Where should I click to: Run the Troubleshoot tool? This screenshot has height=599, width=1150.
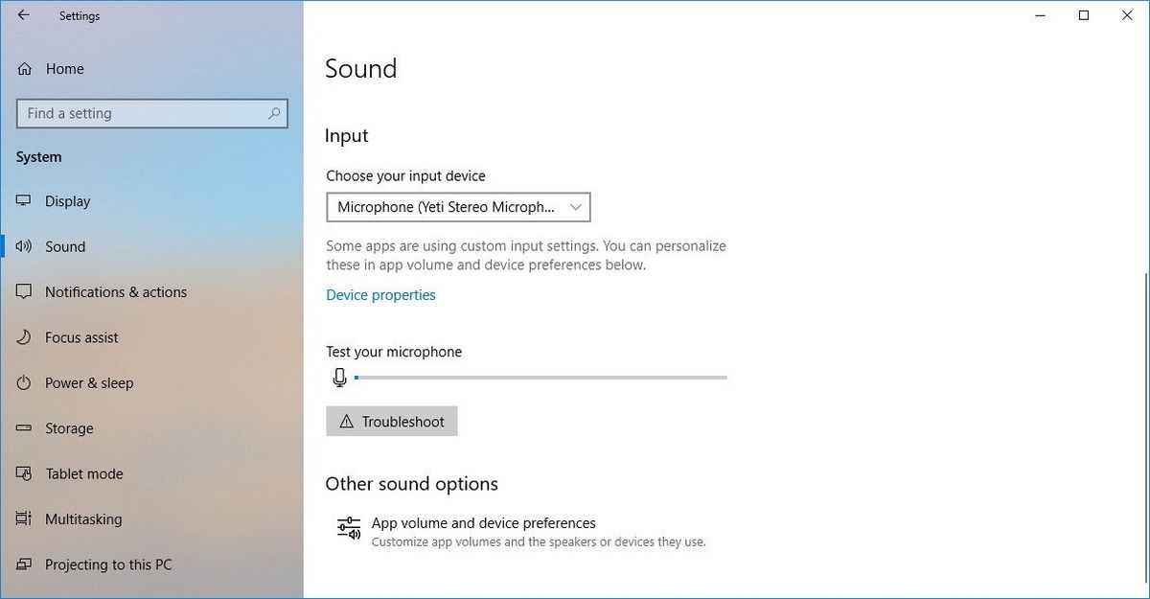click(392, 421)
